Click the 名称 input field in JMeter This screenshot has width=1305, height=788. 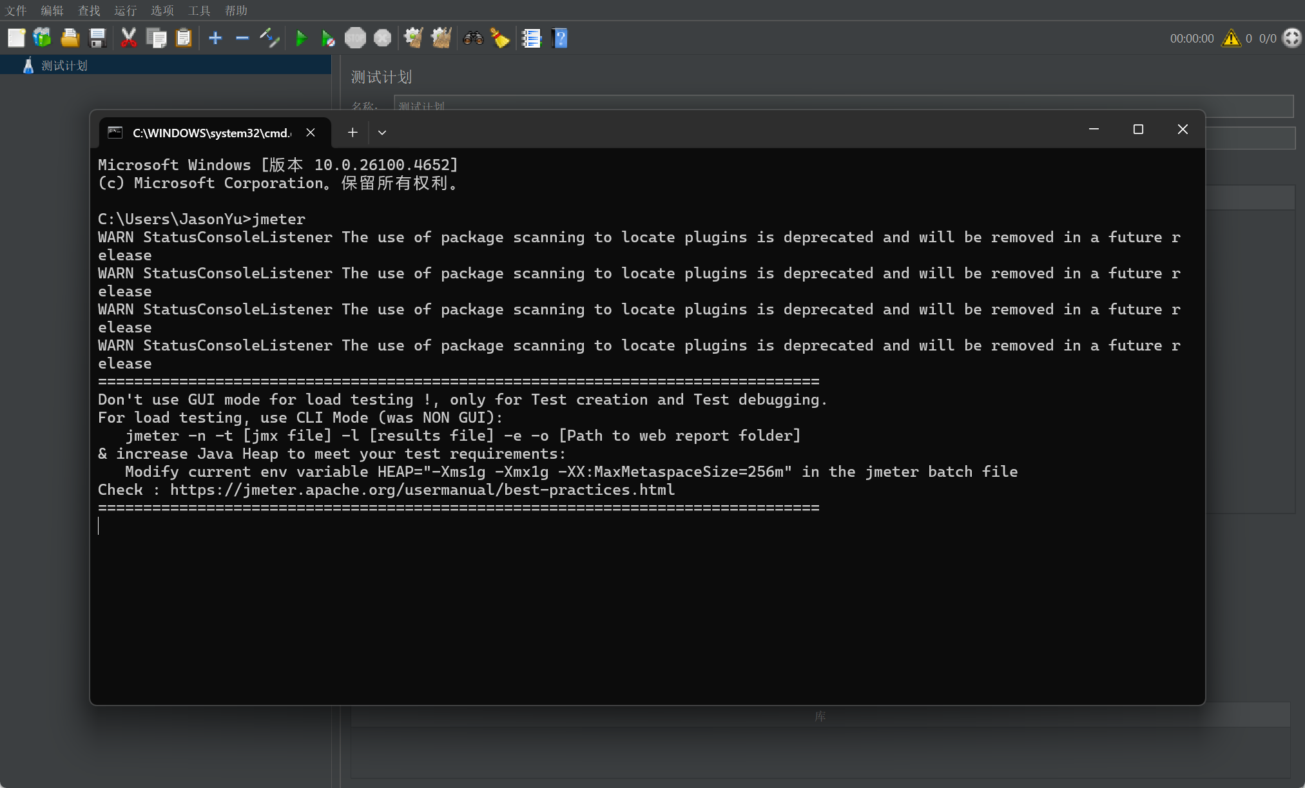[x=844, y=105]
